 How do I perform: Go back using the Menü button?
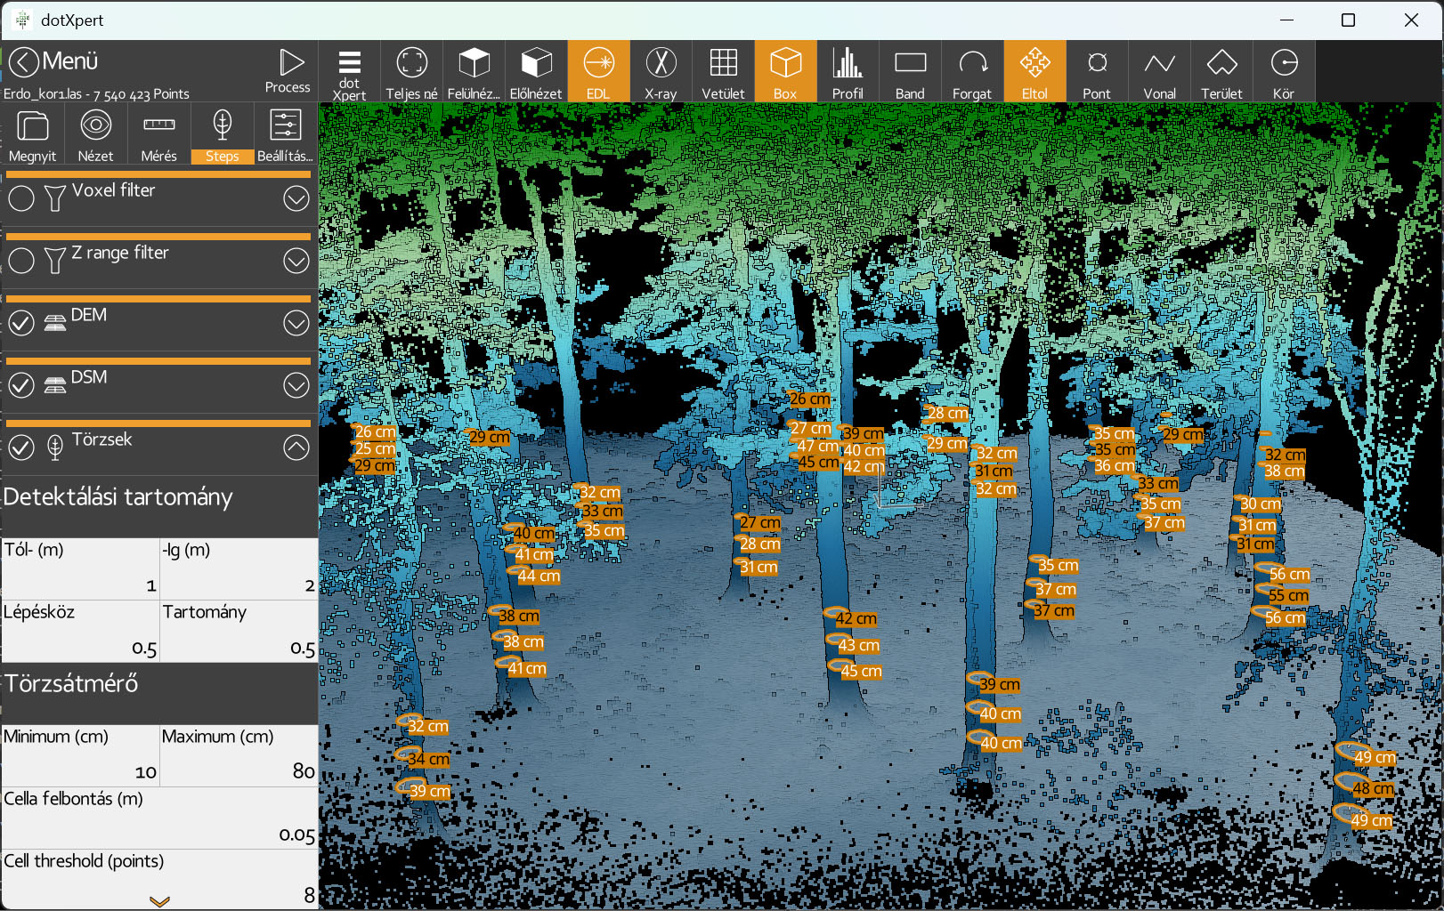coord(53,61)
